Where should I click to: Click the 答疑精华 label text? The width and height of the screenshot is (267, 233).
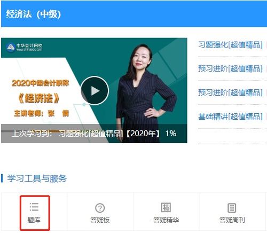click(x=166, y=220)
